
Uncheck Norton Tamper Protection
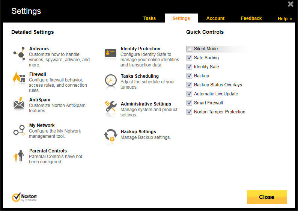click(x=189, y=112)
